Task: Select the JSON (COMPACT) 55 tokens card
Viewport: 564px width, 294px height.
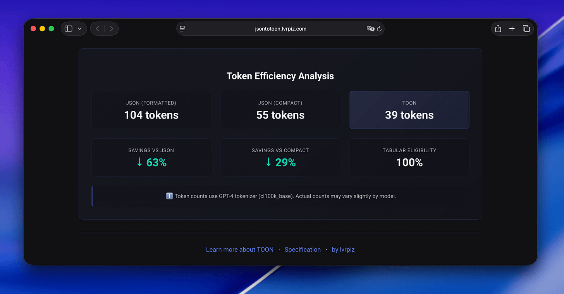Action: pos(280,110)
